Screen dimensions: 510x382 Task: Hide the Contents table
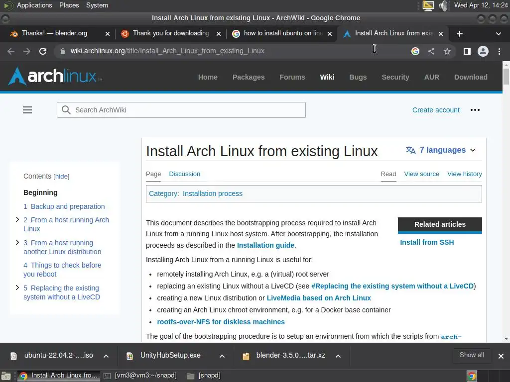coord(61,177)
